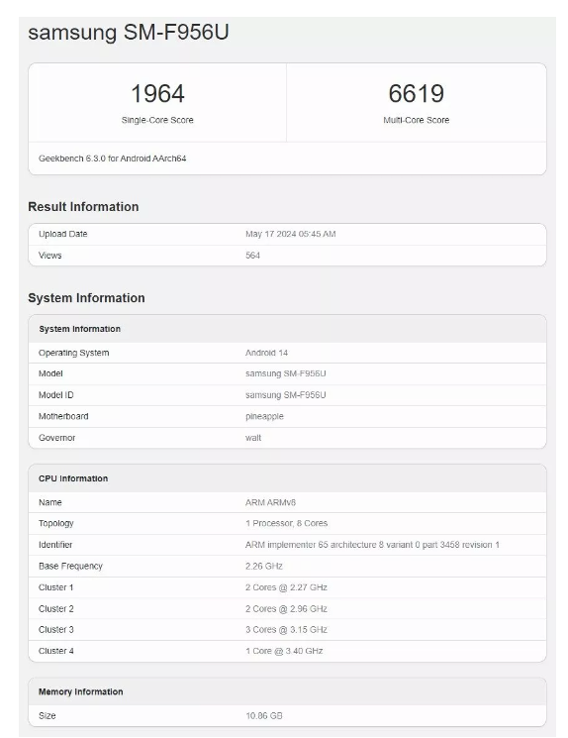The image size is (568, 738).
Task: Click the Cluster 4 label
Action: point(56,651)
